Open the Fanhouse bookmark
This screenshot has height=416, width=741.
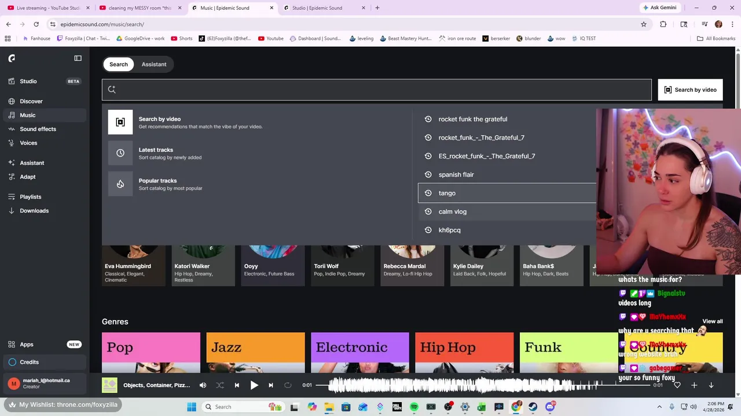(36, 39)
